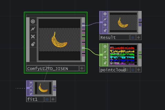Click the rainbow channel preview in pointcloud

pos(123,55)
